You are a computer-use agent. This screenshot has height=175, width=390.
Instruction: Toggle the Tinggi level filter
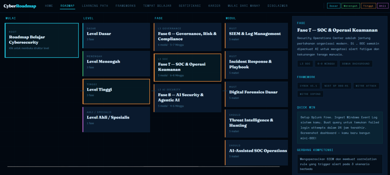click(x=368, y=6)
